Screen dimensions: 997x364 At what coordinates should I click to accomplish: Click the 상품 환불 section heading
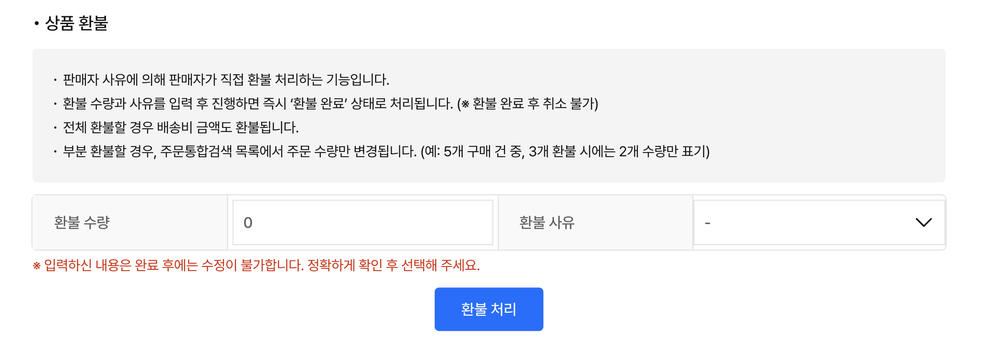tap(76, 23)
